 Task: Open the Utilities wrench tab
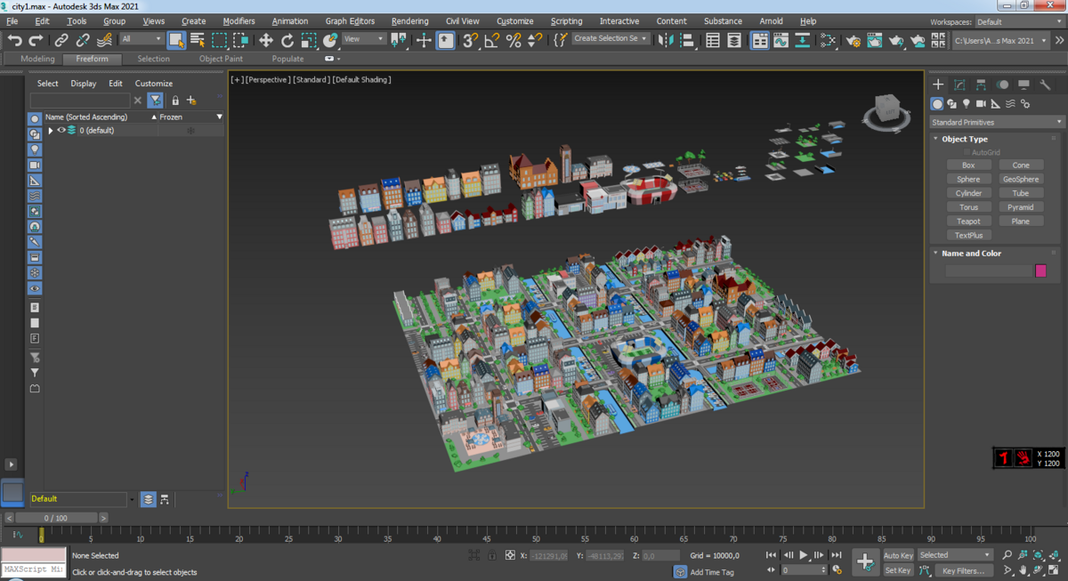[1046, 85]
